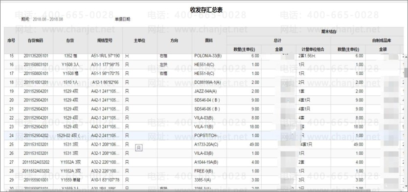Click the Y1508 3人 inventory cell
Screen dimensions: 408x192
[x=70, y=64]
